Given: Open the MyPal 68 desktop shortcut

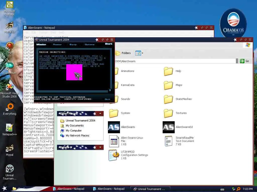Looking at the screenshot, I should click(x=10, y=27).
